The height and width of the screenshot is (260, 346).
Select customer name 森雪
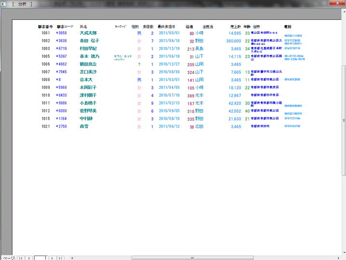(84, 126)
